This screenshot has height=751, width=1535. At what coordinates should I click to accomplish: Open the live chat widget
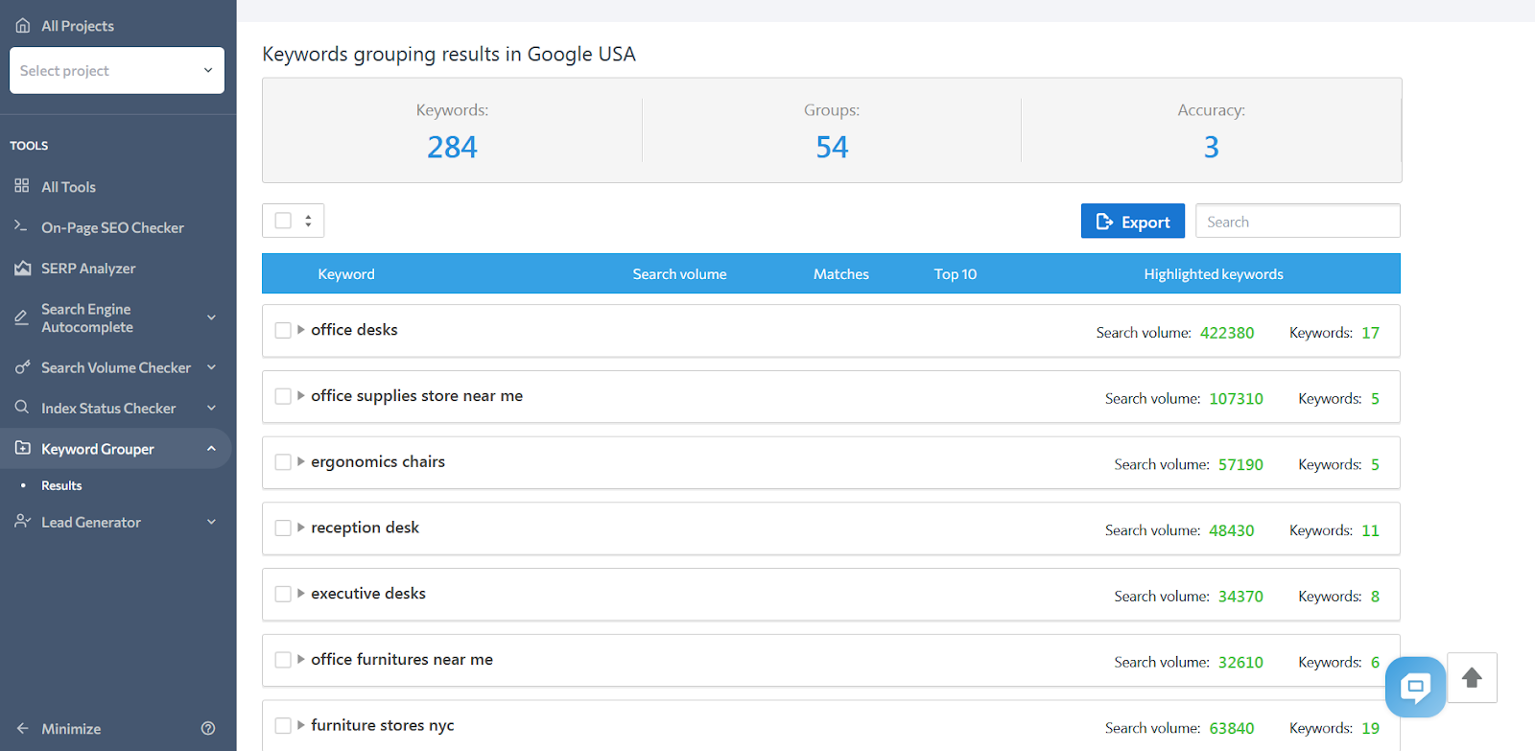1415,686
